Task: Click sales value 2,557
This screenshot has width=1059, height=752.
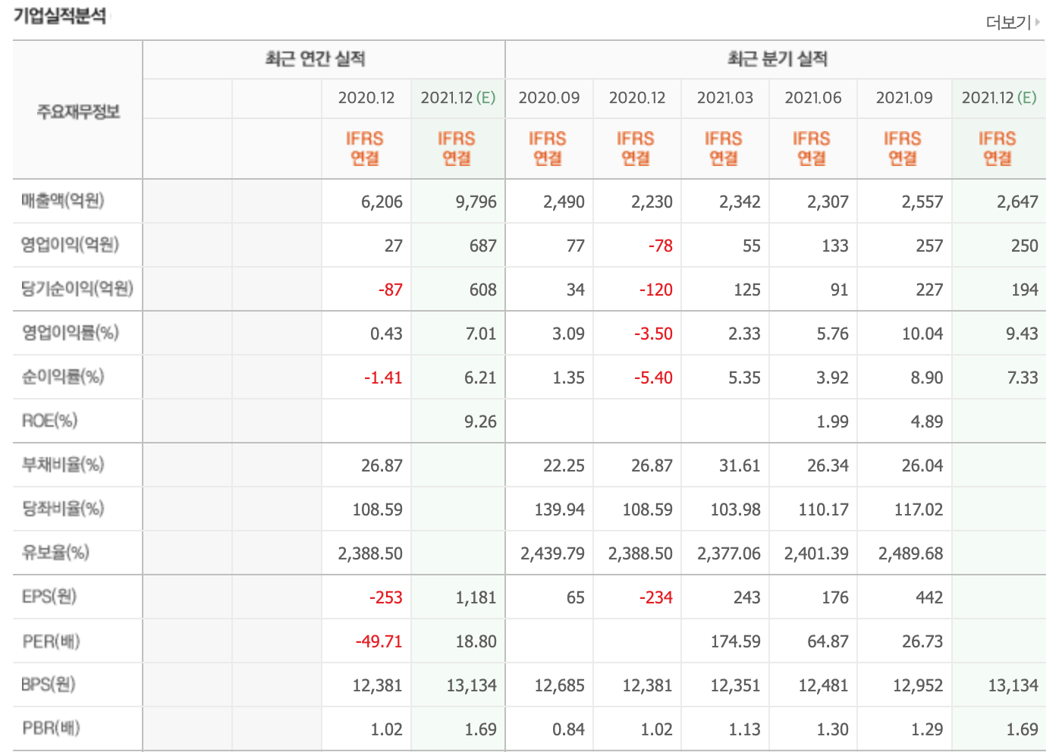Action: point(922,202)
